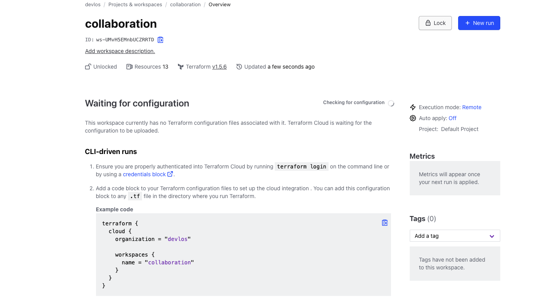Lock the collaboration workspace
This screenshot has height=301, width=535.
click(x=435, y=23)
